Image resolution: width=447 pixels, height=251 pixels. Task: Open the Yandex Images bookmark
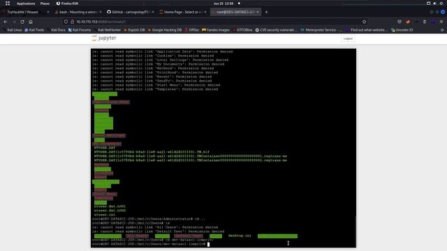click(216, 30)
